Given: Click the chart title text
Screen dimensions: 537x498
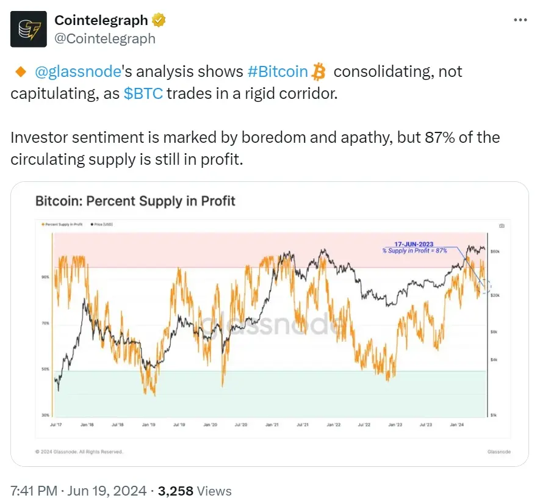Looking at the screenshot, I should point(135,201).
